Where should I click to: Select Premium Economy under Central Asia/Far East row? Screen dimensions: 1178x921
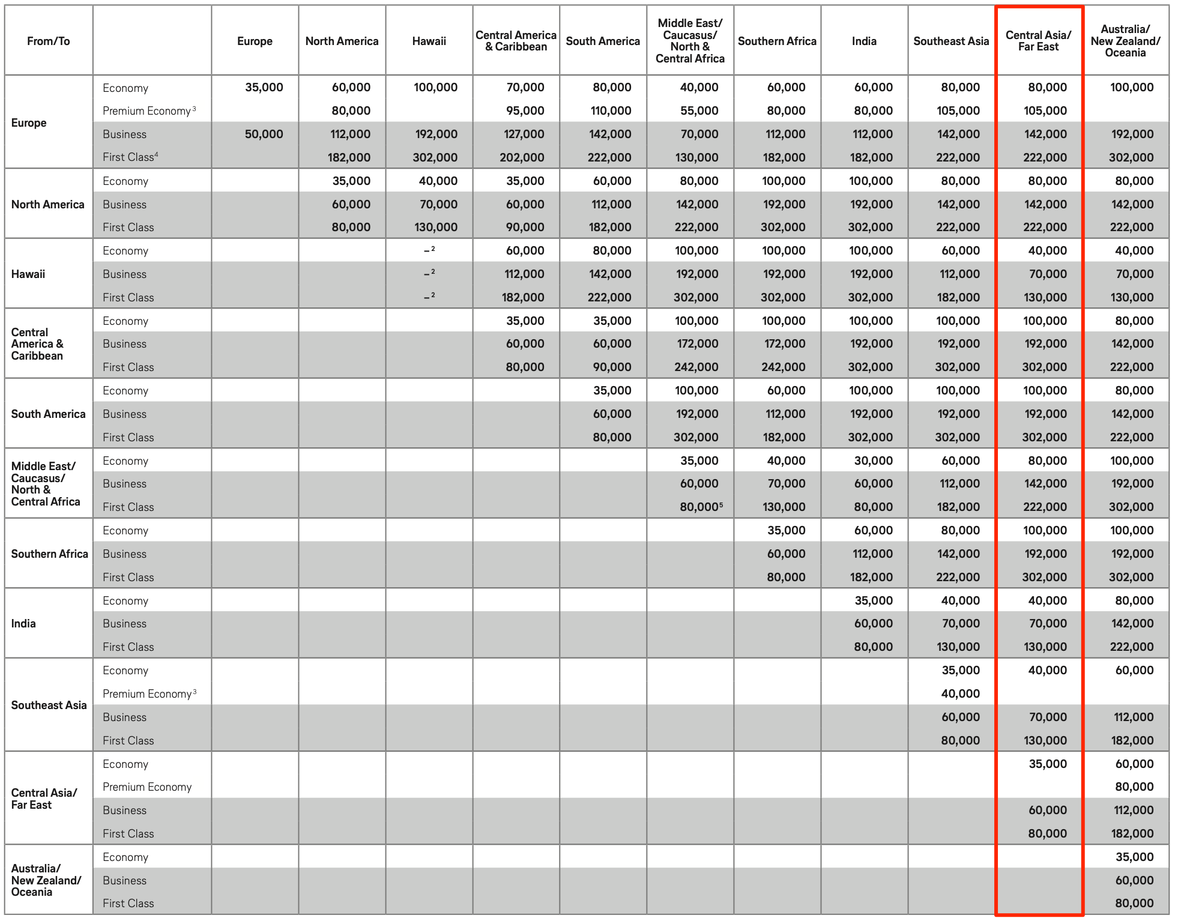click(147, 787)
